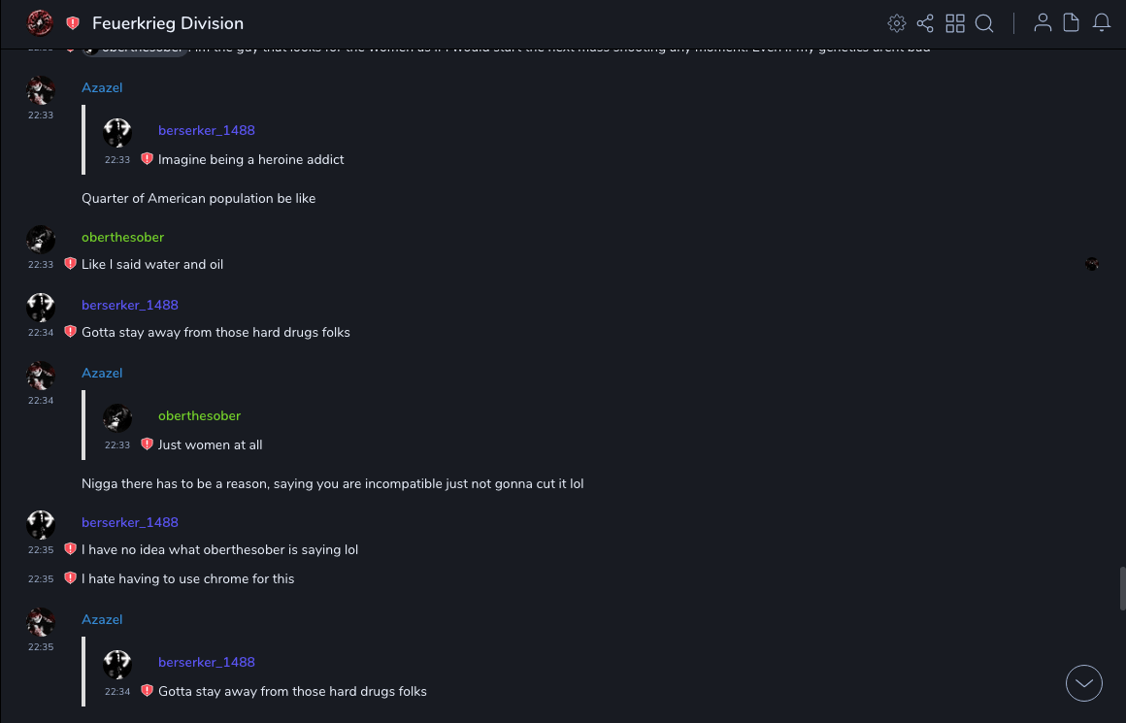Toggle the notifications bell icon

tap(1102, 23)
